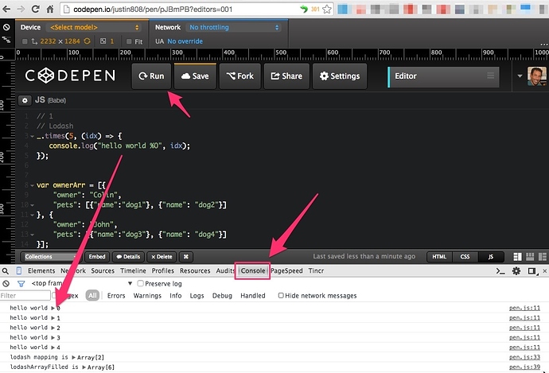Filter console by Errors

[116, 296]
